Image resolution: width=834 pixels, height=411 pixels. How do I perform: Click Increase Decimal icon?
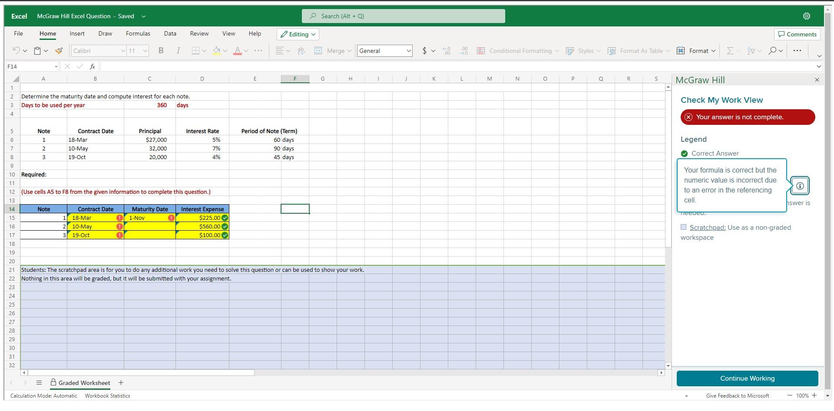tap(447, 51)
